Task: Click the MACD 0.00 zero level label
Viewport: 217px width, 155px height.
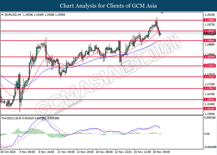Action: [207, 134]
